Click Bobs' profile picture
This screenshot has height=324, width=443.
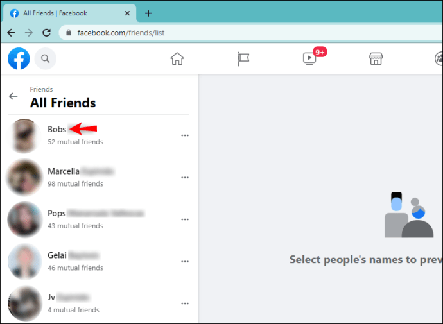[24, 136]
